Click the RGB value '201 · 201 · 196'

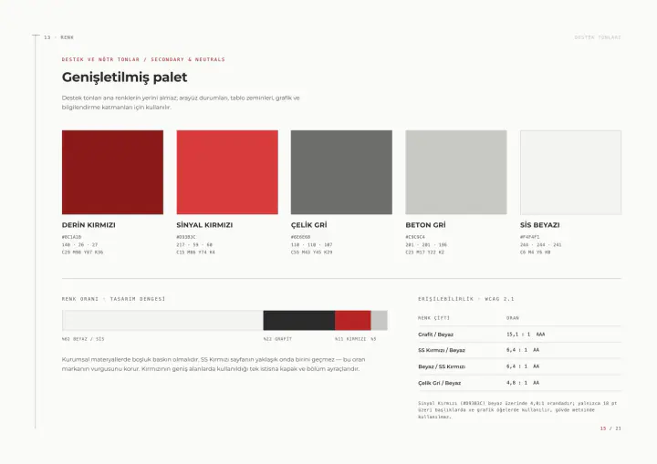tap(426, 244)
